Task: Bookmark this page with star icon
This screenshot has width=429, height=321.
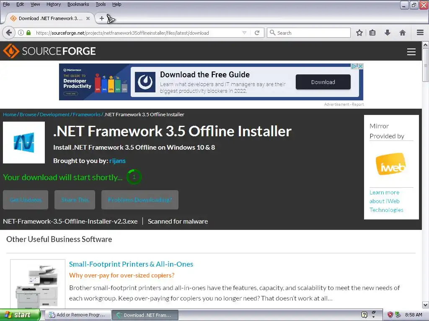Action: point(359,33)
